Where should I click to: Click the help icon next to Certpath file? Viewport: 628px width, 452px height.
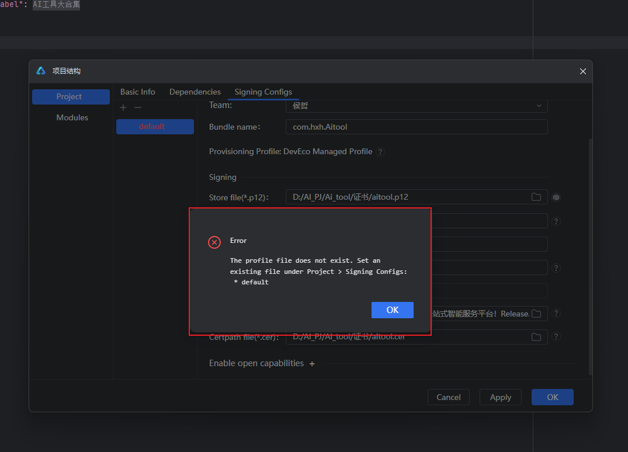557,337
